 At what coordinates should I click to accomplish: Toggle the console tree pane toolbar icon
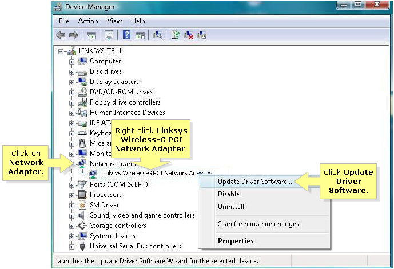coord(91,35)
